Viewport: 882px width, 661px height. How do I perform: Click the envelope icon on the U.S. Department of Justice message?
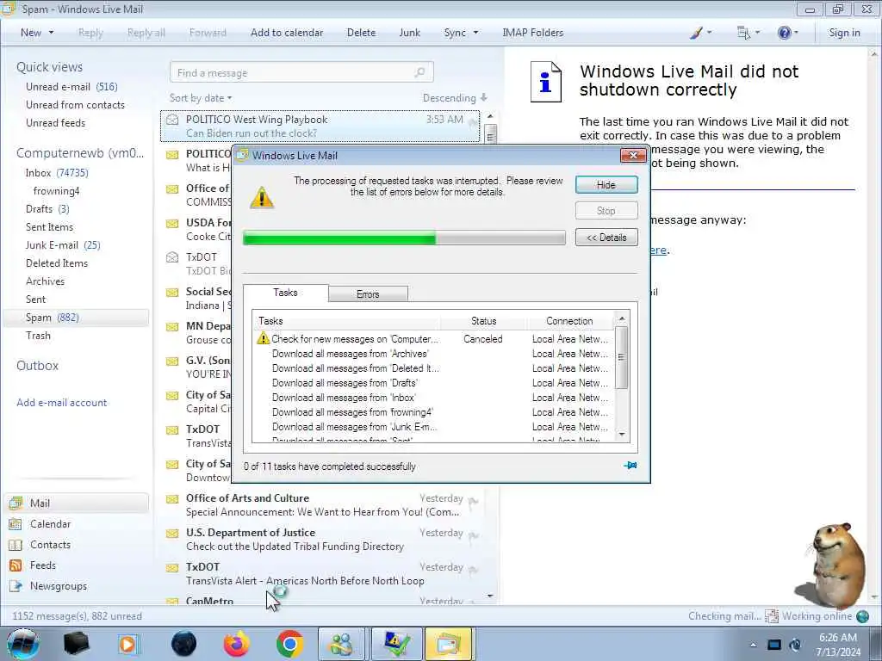[172, 534]
